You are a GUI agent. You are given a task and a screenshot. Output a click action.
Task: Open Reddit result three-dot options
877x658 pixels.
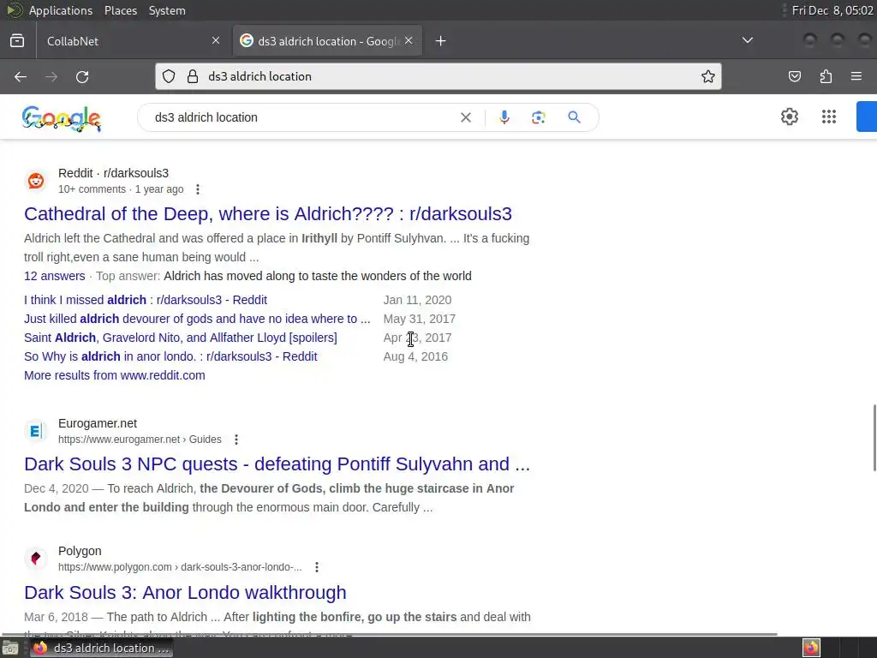click(198, 189)
